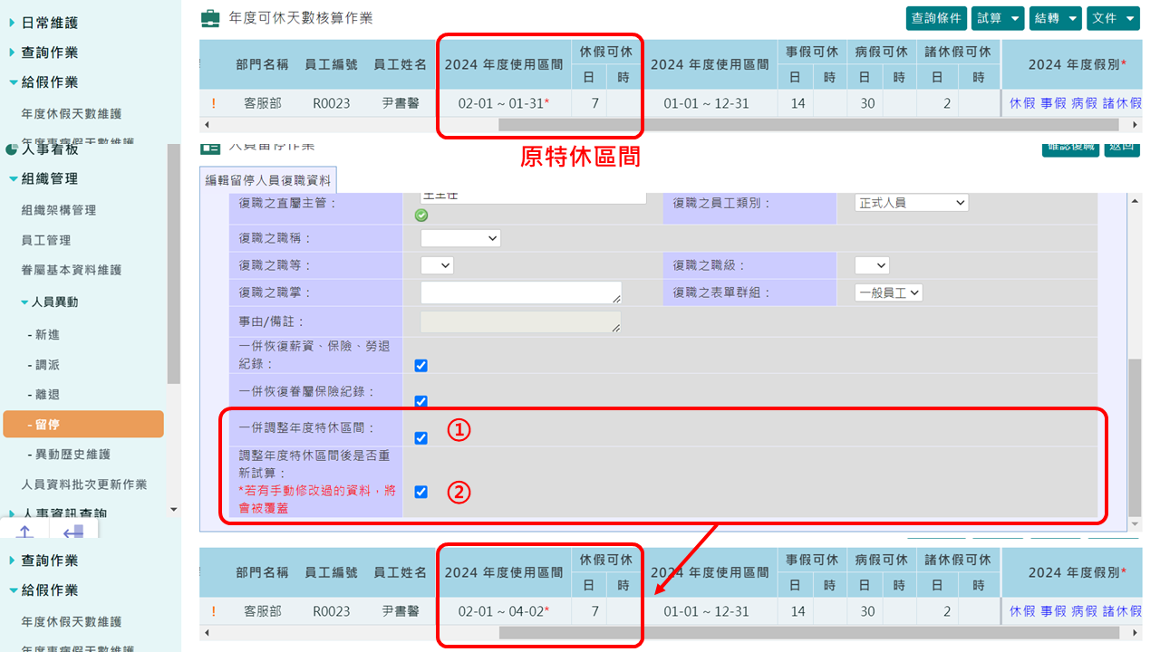Select the upload arrow icon at bottom left

click(24, 533)
